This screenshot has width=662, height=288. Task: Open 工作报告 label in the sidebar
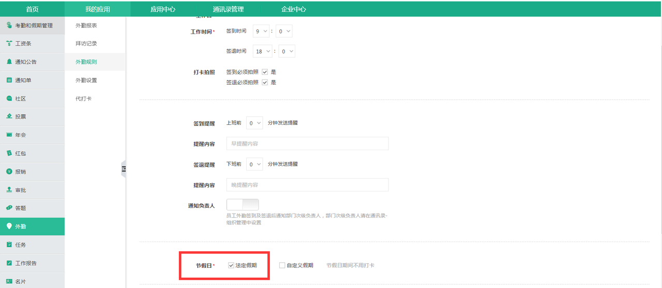26,263
